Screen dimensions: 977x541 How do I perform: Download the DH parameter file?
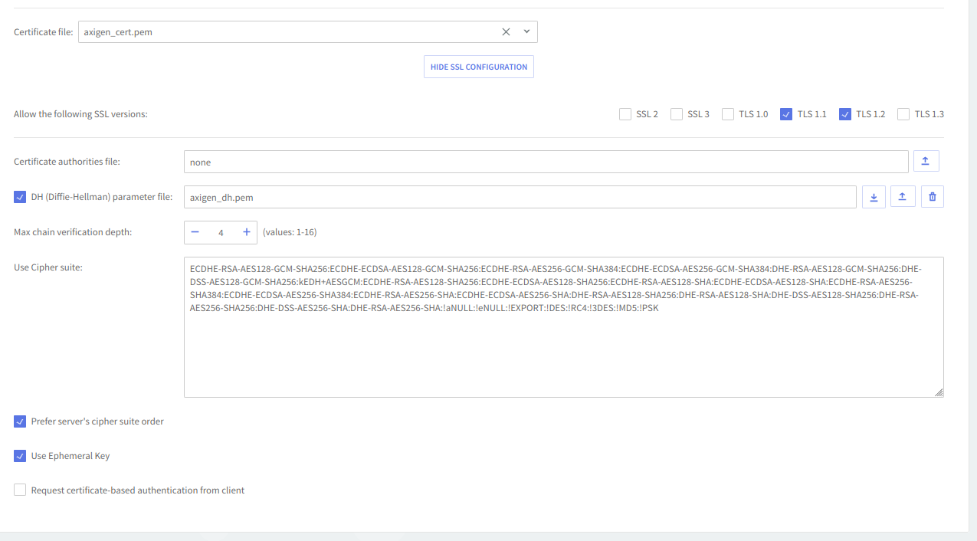pos(874,197)
